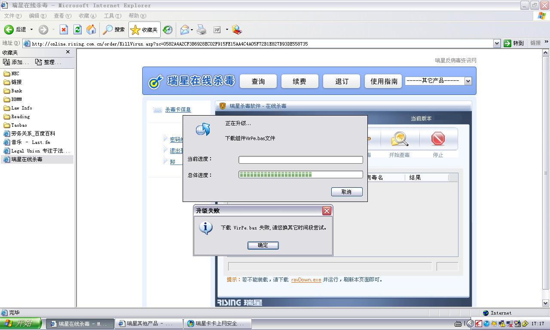Expand the NEC favorites folder
Image resolution: width=550 pixels, height=330 pixels.
(12, 73)
